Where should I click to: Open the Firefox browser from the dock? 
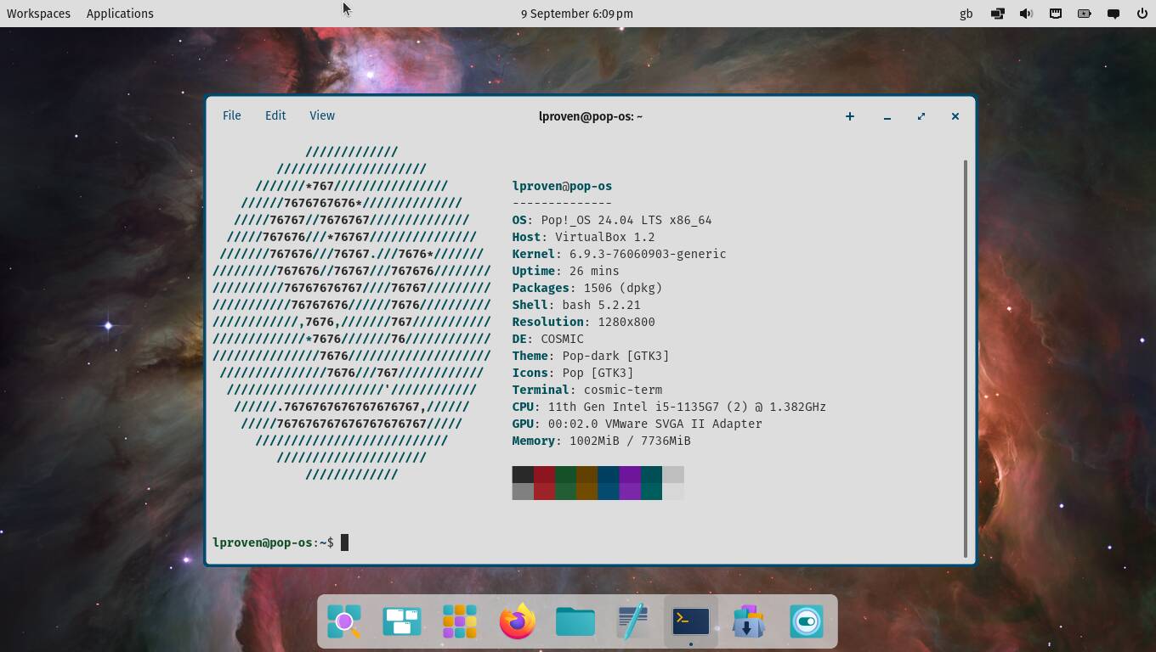tap(517, 621)
